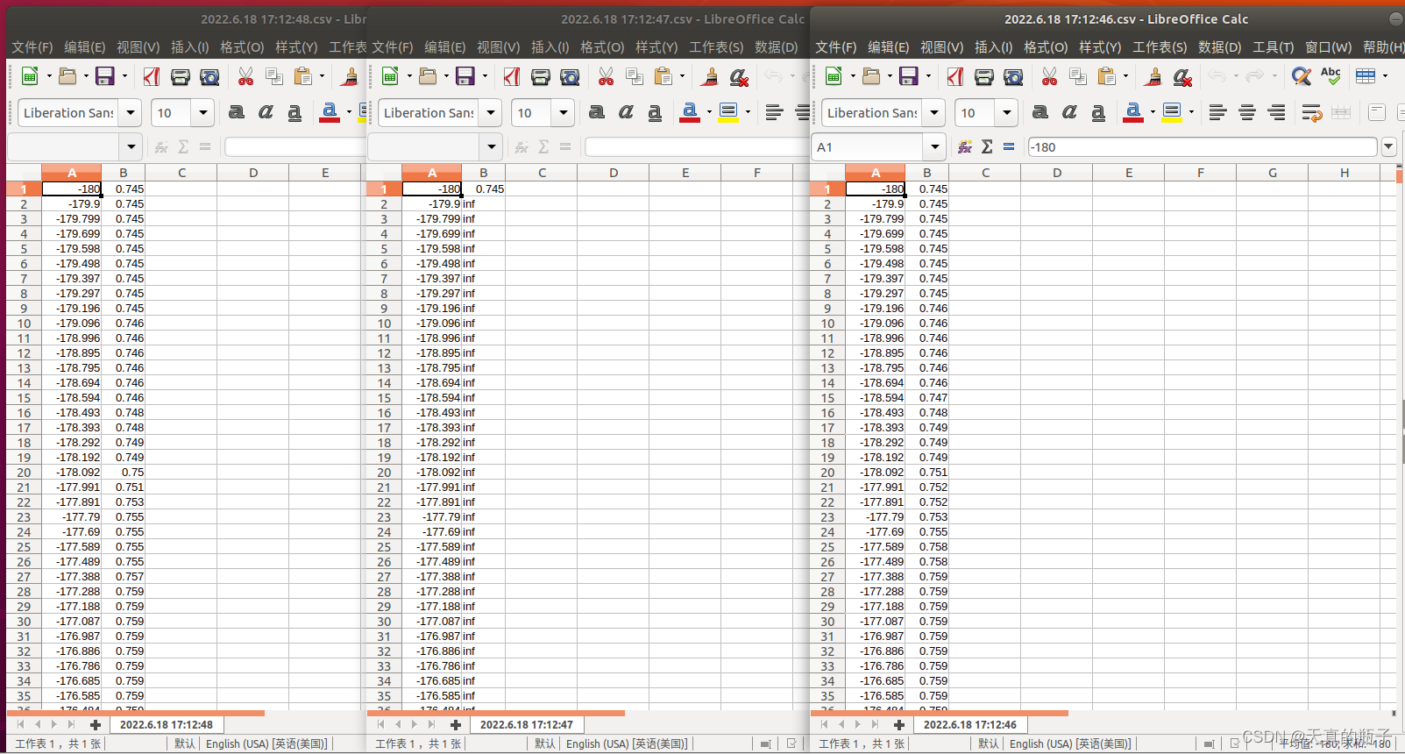Click New spreadsheet icon in 17:12:46 window
The height and width of the screenshot is (754, 1405).
834,76
